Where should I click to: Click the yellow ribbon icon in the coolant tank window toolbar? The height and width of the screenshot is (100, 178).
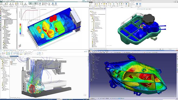104,4
